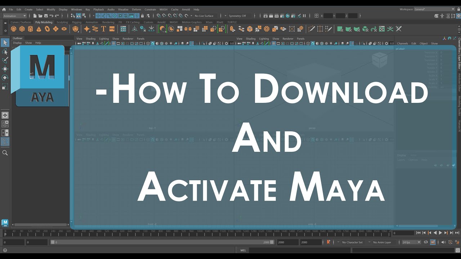This screenshot has height=259, width=461.
Task: Click the Home icon in menu bar
Action: [4, 9]
